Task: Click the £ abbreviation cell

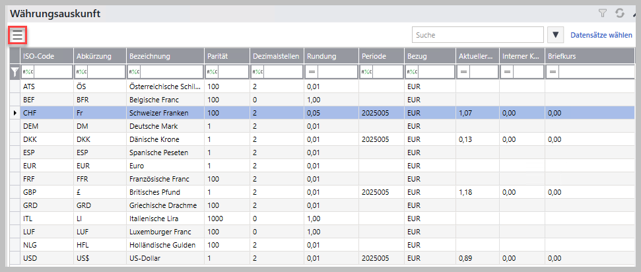Action: pos(100,192)
